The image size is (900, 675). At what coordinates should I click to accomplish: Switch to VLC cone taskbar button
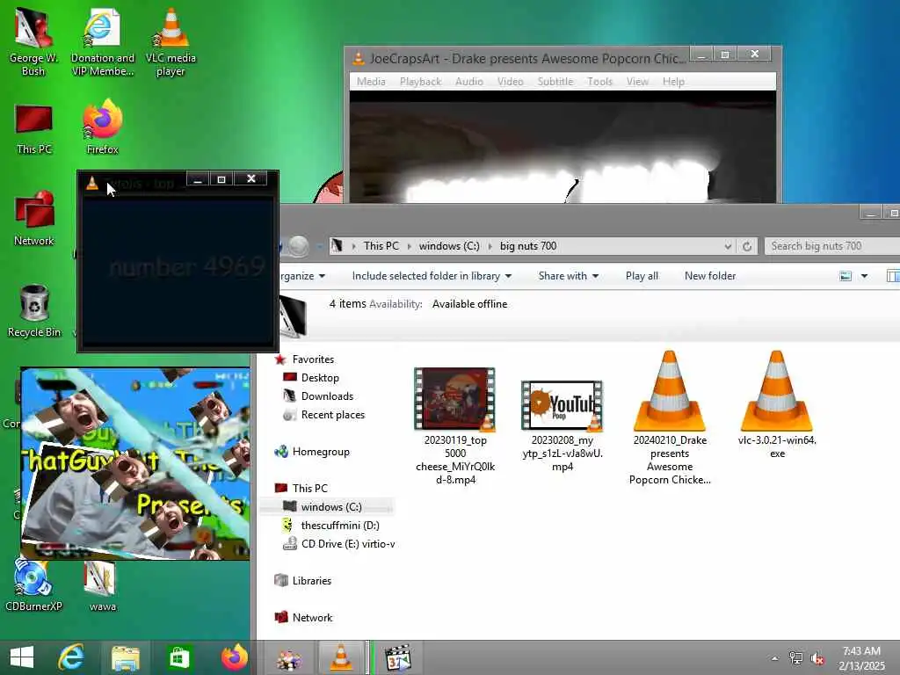[341, 657]
